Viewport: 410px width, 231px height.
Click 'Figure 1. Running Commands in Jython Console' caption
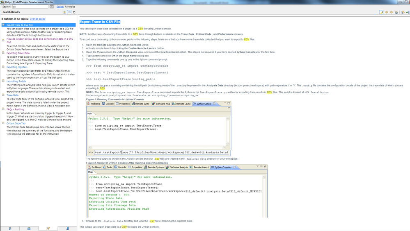point(115,100)
